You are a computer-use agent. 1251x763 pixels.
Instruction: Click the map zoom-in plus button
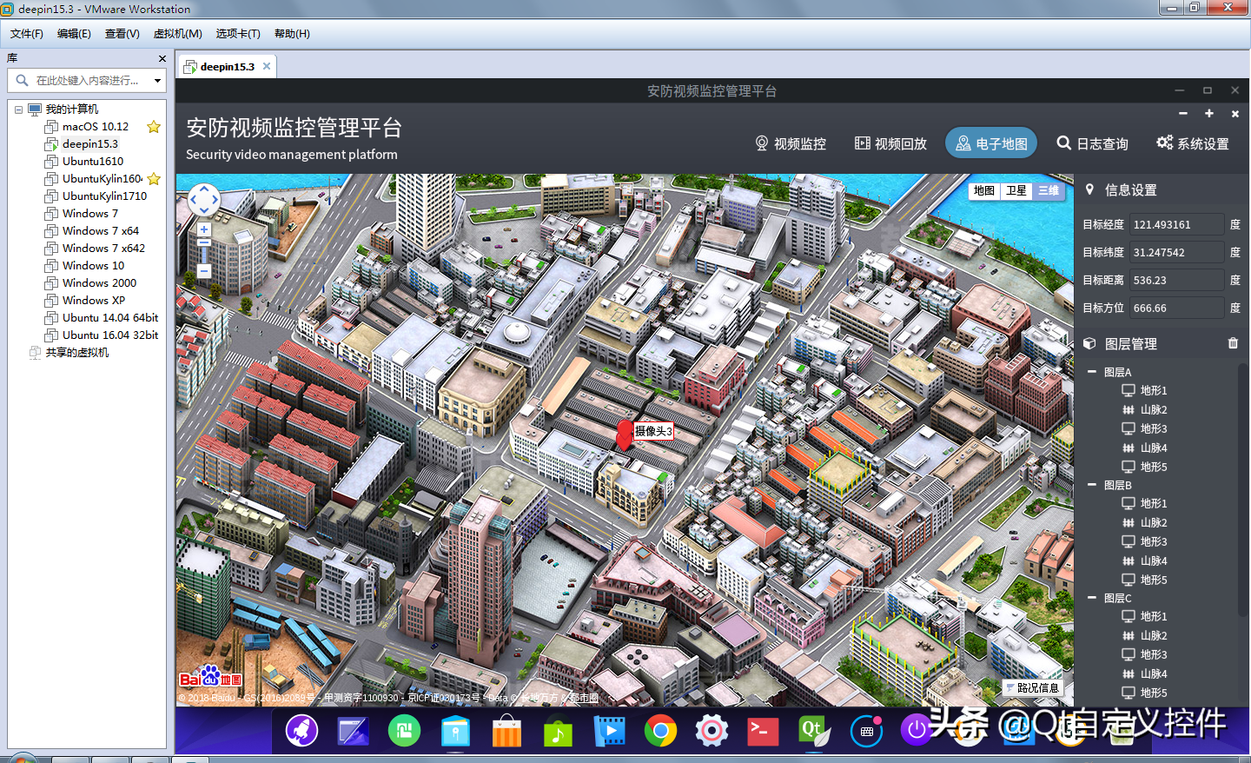pos(204,230)
